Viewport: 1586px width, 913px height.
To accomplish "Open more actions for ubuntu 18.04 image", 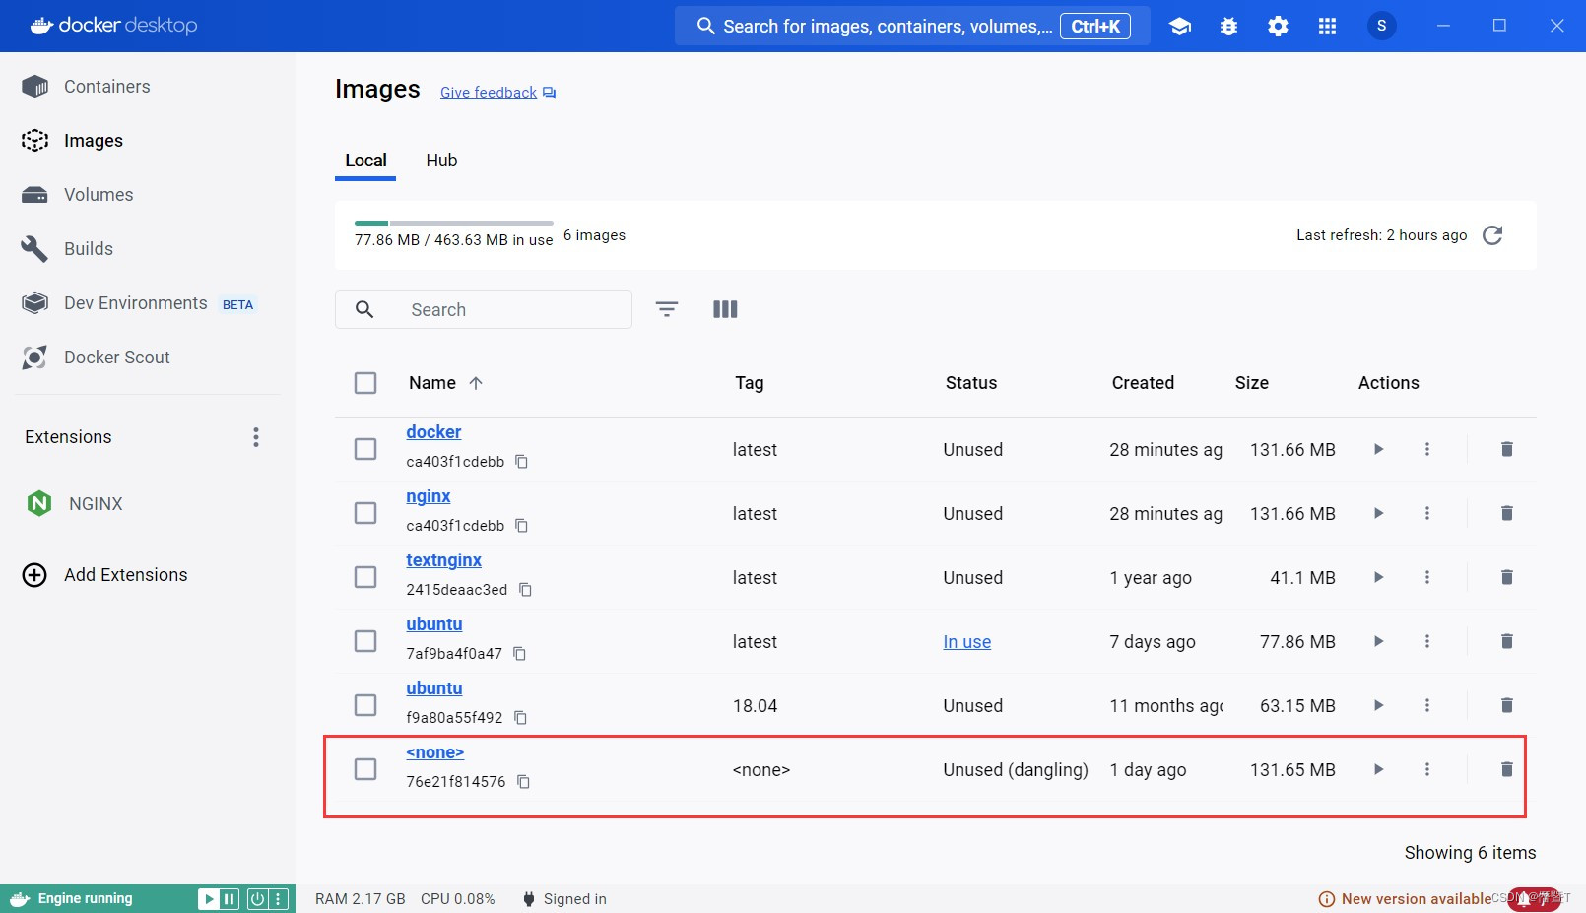I will [1426, 705].
